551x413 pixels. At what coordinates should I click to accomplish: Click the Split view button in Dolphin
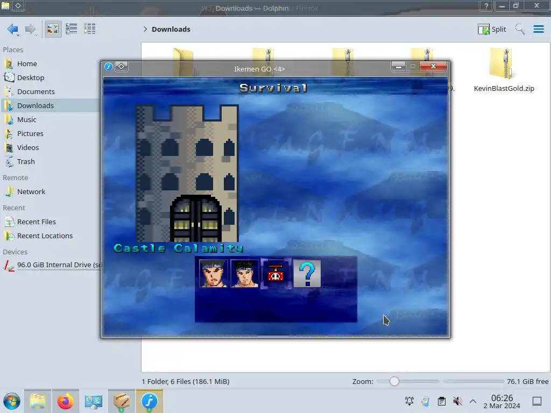coord(492,29)
